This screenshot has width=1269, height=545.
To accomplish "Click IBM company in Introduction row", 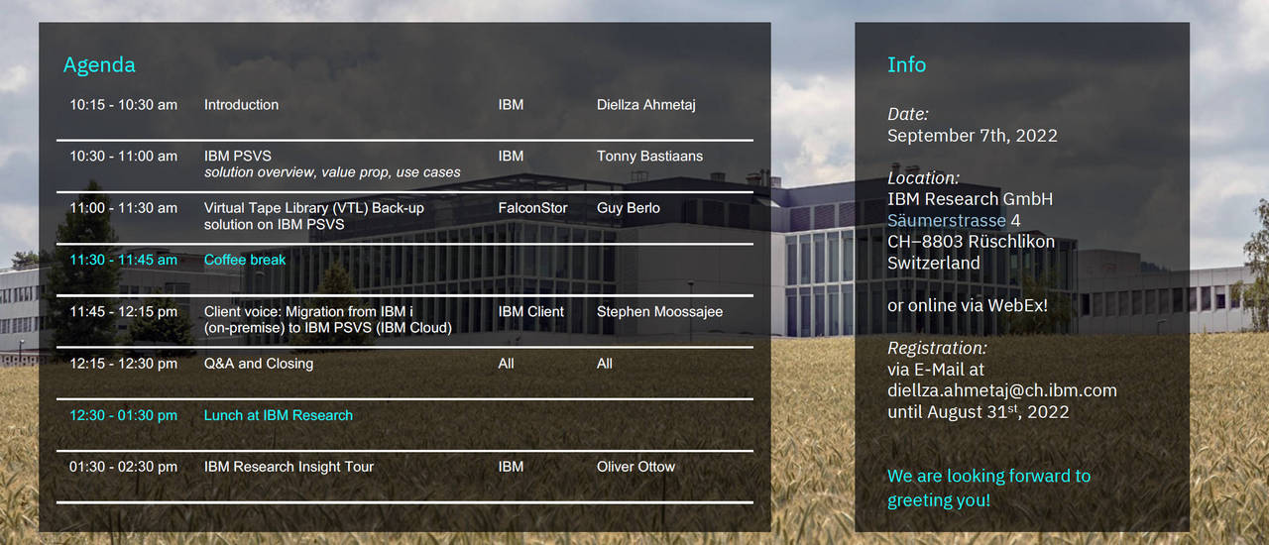I will (x=511, y=104).
